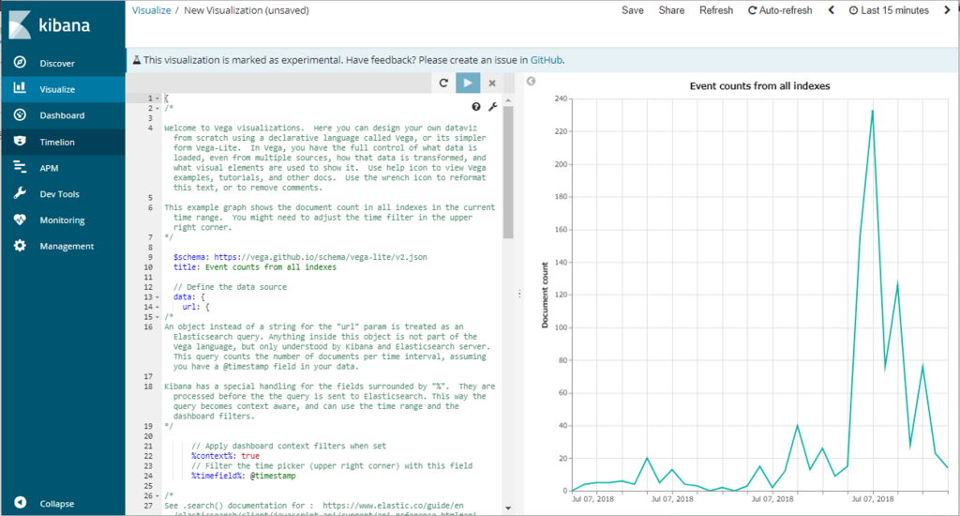960x516 pixels.
Task: Click the Dev Tools wrench icon
Action: tap(21, 193)
